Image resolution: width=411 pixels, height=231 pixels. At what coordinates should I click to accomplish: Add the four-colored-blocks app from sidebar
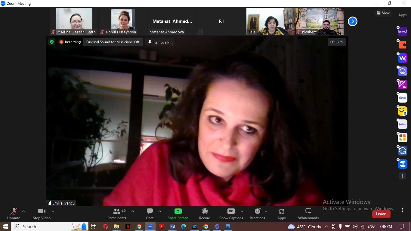pos(402,137)
